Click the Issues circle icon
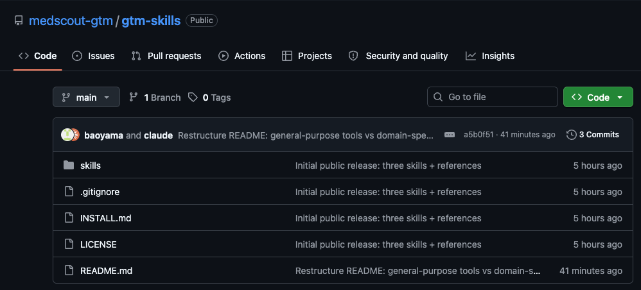The height and width of the screenshot is (290, 641). pyautogui.click(x=77, y=56)
